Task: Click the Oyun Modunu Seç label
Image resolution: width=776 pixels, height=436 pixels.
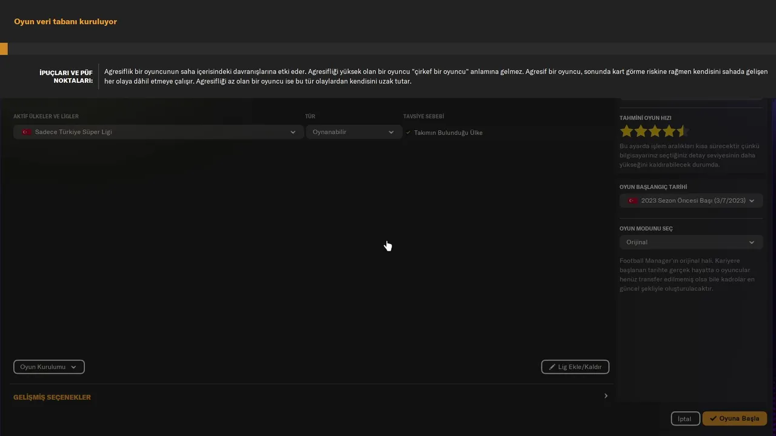Action: coord(646,229)
